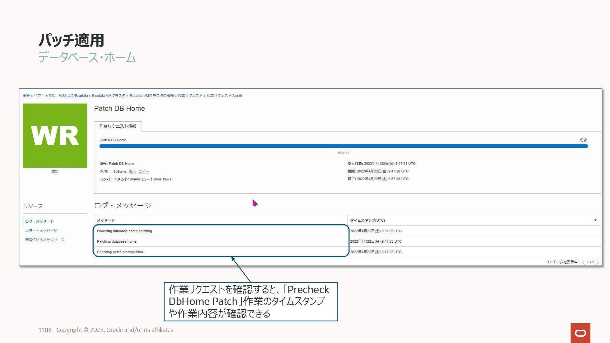The image size is (610, 343).
Task: Go to next page of log messages
Action: (x=598, y=262)
